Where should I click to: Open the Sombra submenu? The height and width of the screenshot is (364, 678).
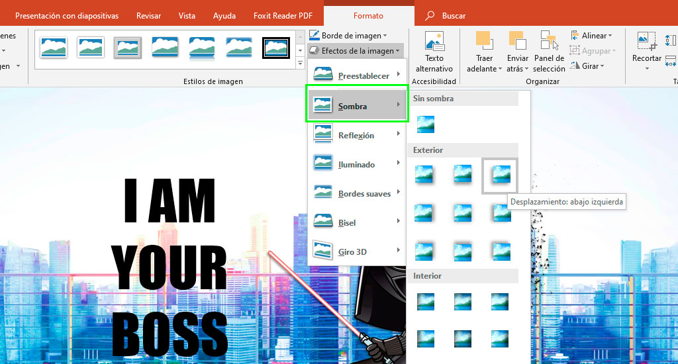(357, 105)
